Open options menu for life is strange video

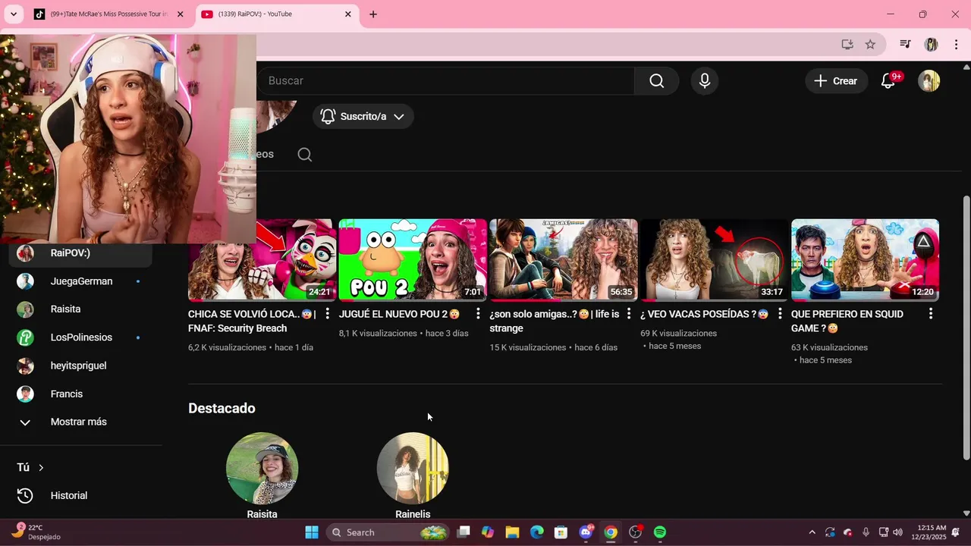click(x=629, y=314)
